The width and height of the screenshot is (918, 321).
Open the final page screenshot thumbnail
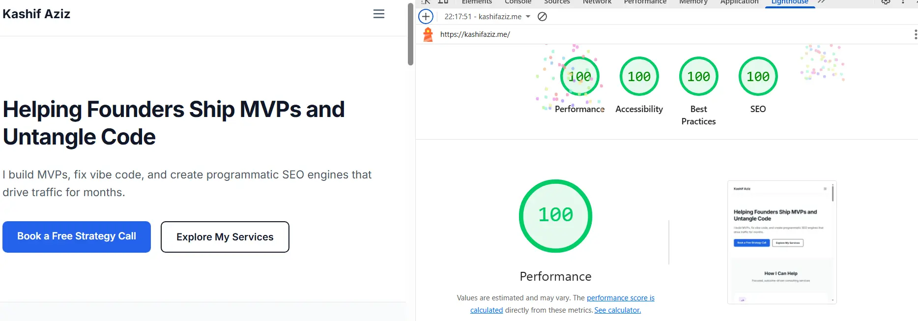(782, 242)
